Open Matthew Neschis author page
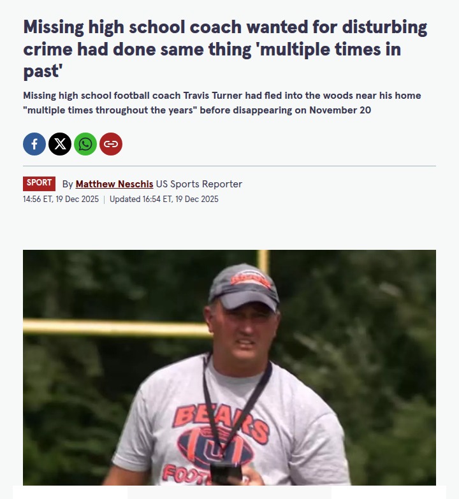Screen dimensions: 459x499 coord(114,184)
